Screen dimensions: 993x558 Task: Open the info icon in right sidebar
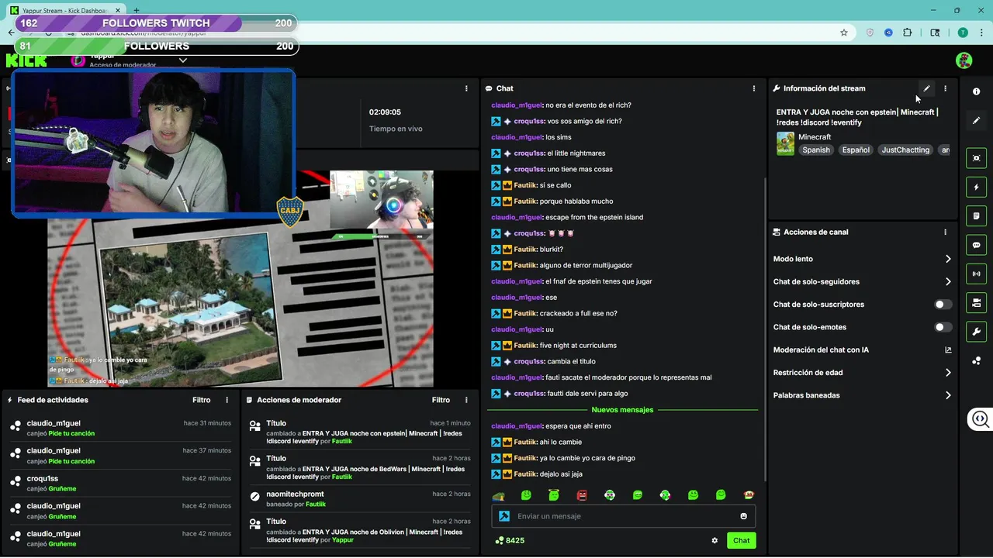point(976,91)
